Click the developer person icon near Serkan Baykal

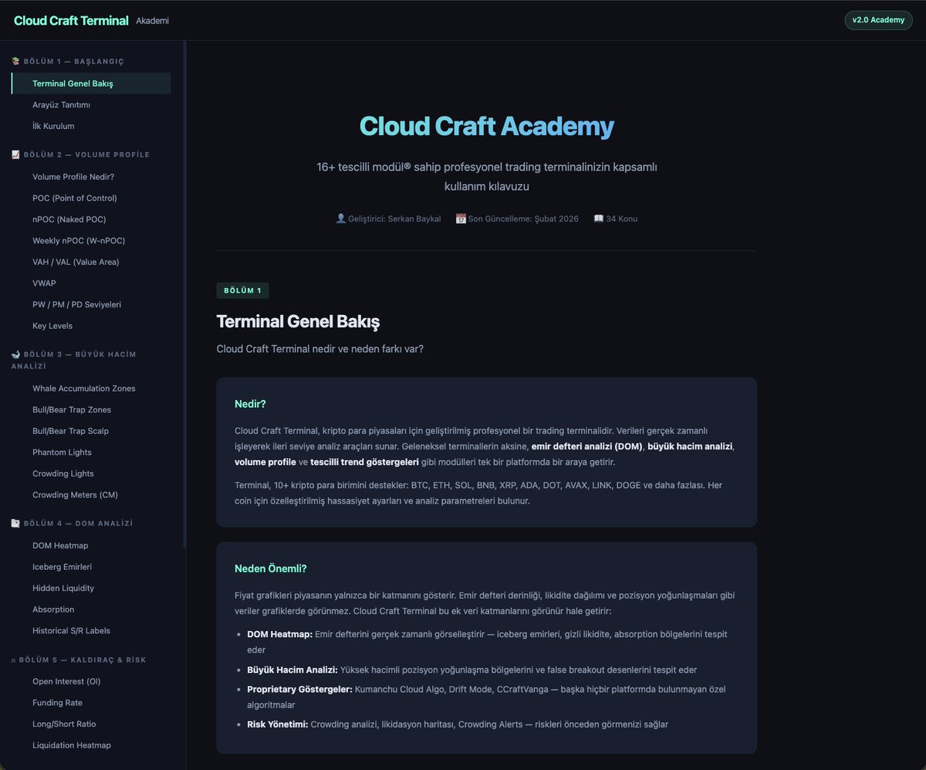341,219
